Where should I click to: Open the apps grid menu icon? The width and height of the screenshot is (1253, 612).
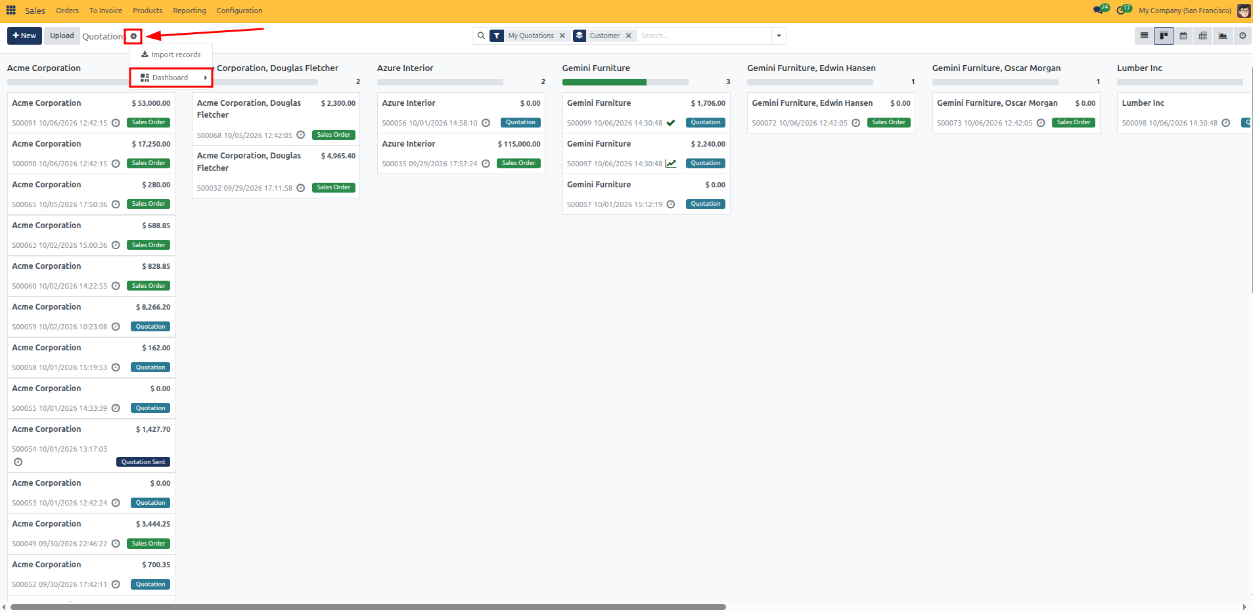(11, 11)
